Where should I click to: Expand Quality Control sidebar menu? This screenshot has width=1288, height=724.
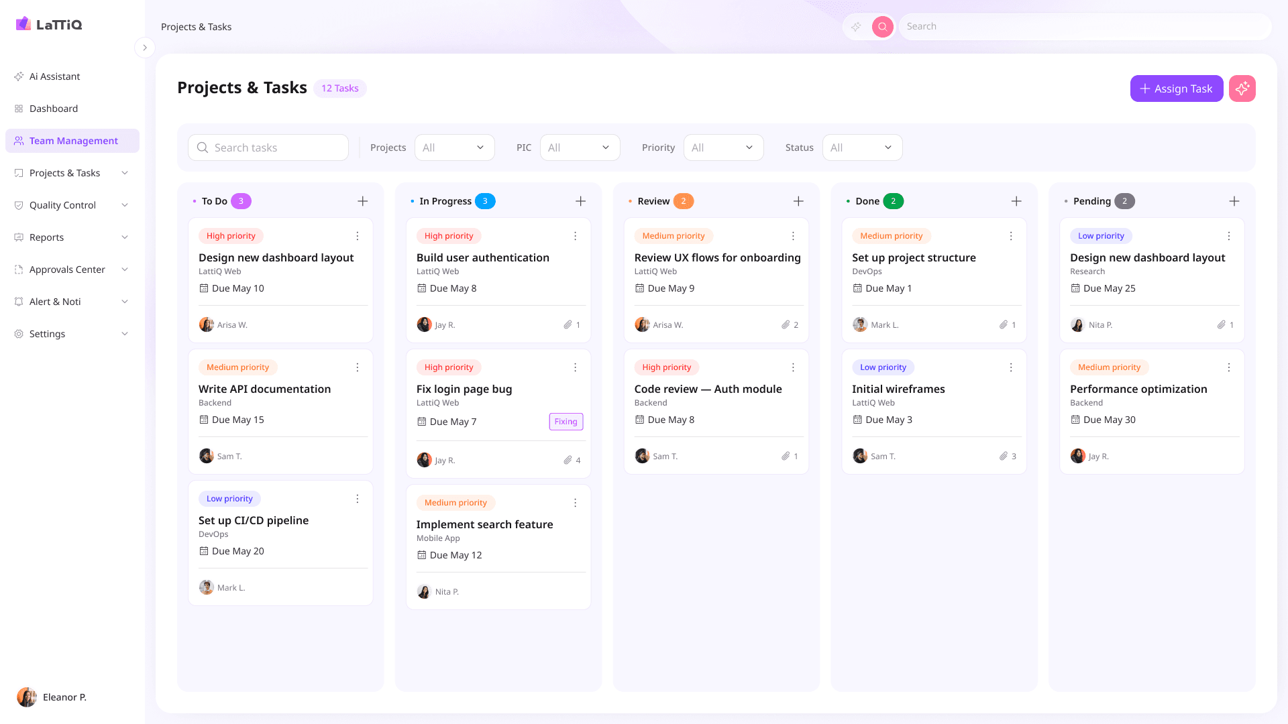tap(72, 205)
